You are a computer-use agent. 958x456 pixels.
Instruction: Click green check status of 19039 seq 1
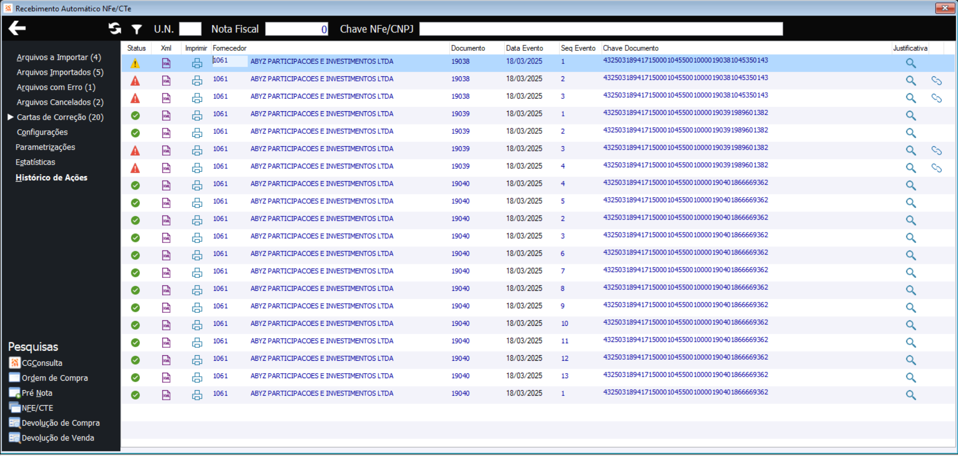coord(135,116)
